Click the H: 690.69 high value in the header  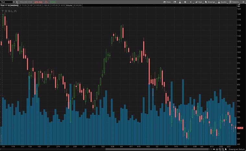pyautogui.click(x=38, y=5)
